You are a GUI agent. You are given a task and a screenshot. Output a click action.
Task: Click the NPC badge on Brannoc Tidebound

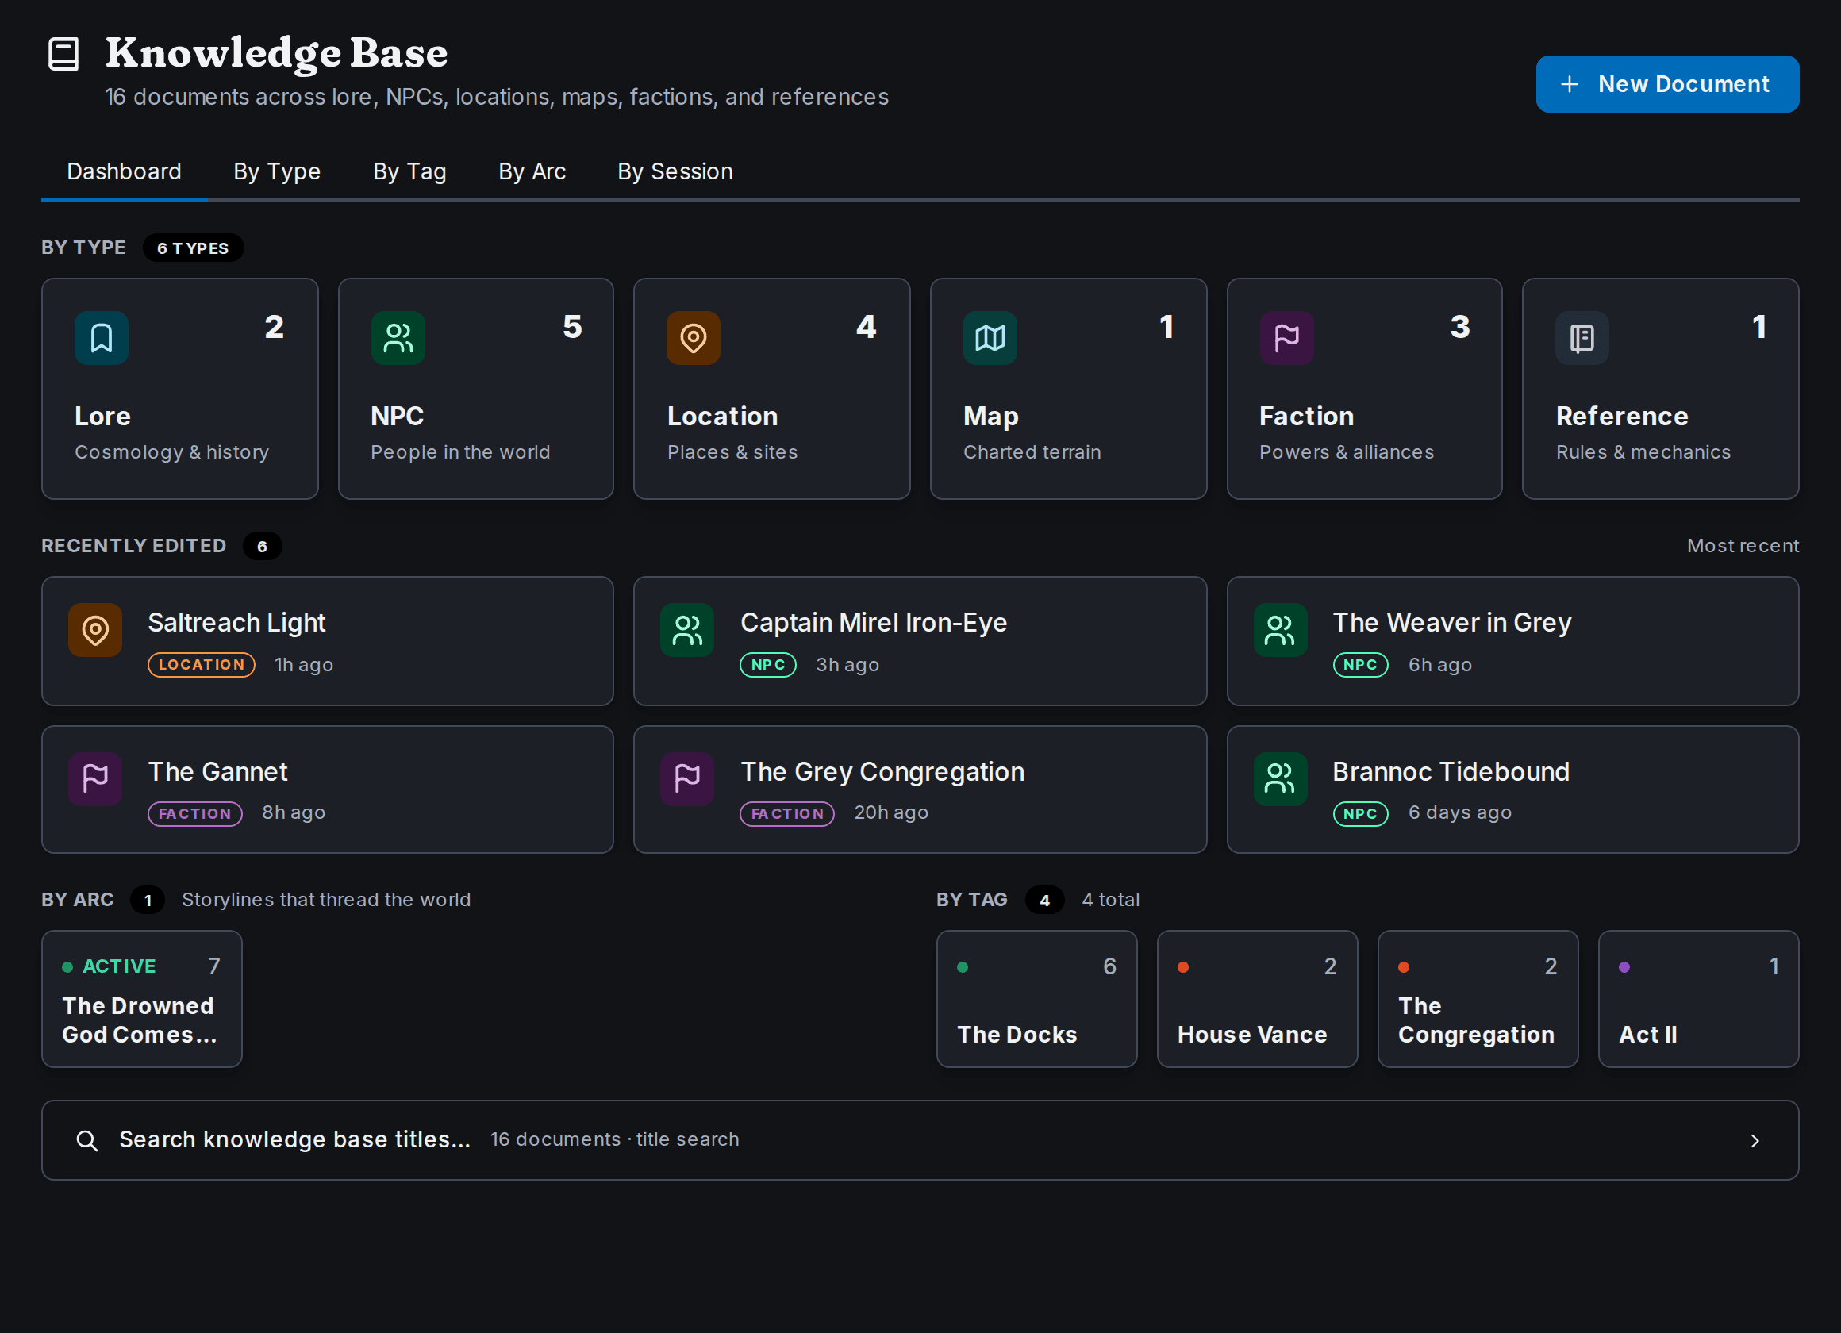tap(1359, 813)
